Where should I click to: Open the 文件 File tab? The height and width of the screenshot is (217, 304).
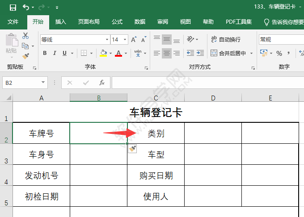(x=13, y=22)
